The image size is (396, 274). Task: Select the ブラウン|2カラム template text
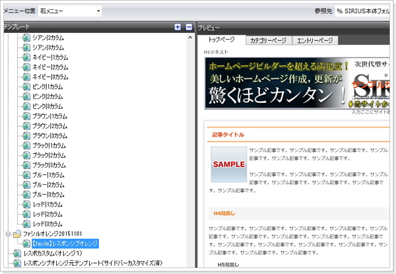tap(49, 126)
